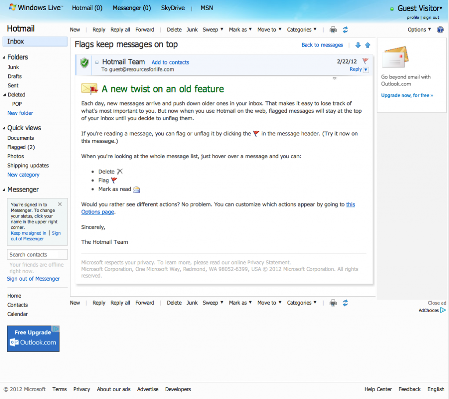Keep me signed in to Messenger
The height and width of the screenshot is (399, 449).
coord(28,233)
